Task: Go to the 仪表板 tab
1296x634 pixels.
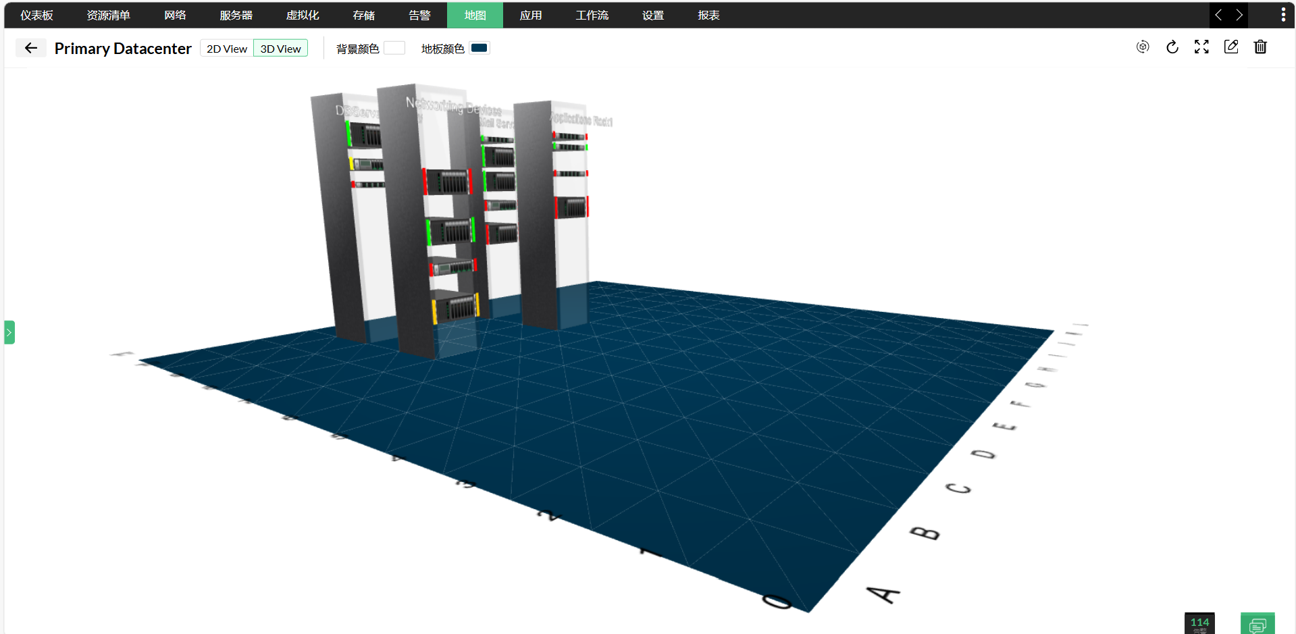Action: (36, 15)
